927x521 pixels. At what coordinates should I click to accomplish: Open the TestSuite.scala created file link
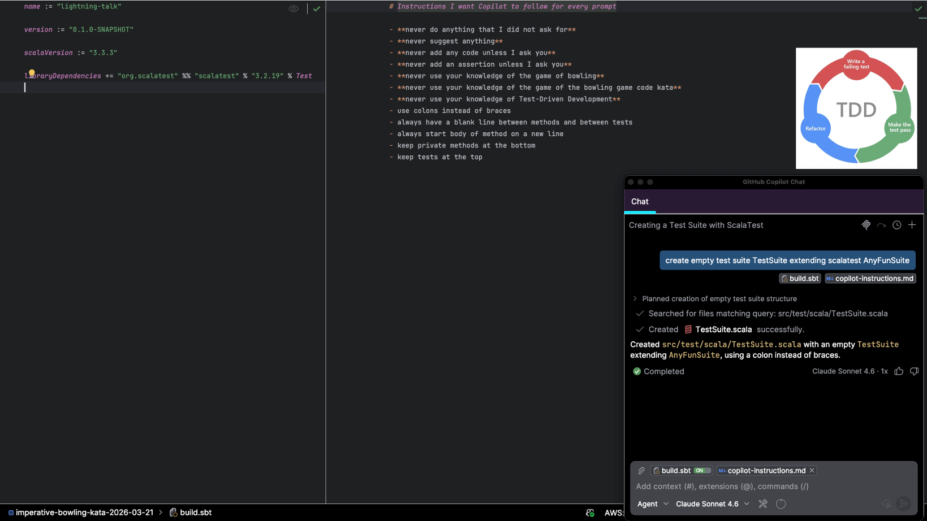tap(723, 329)
